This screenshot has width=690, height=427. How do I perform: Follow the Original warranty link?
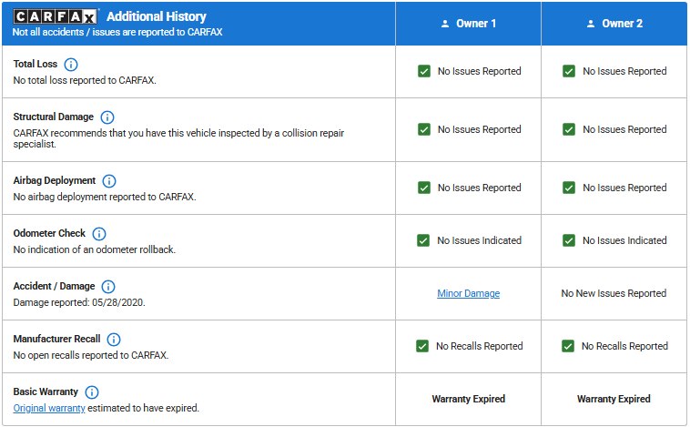click(49, 409)
